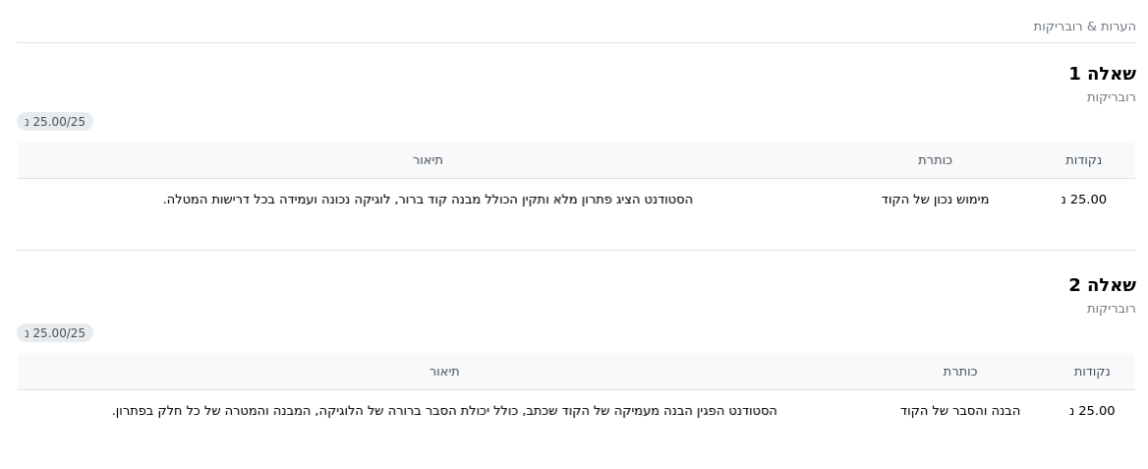The height and width of the screenshot is (469, 1148).
Task: Click the רובריקות label under שאלה 2
Action: point(1112,309)
